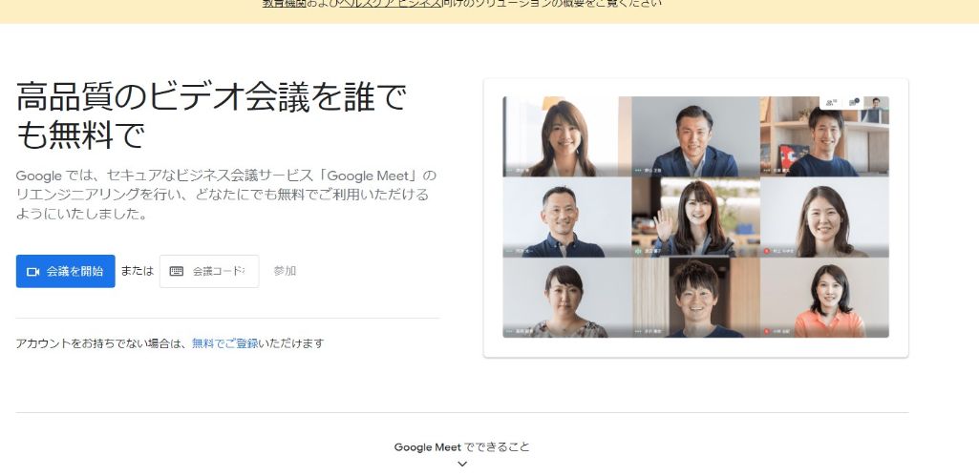
Task: Click the 会議を開始 button
Action: tap(66, 271)
